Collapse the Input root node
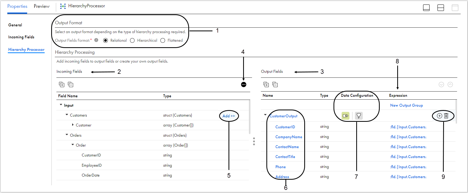This screenshot has height=193, width=468. (61, 105)
